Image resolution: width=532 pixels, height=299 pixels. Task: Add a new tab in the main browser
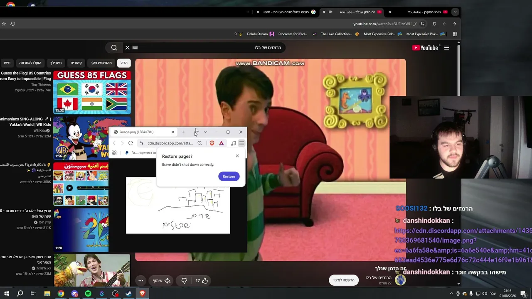pos(248,12)
